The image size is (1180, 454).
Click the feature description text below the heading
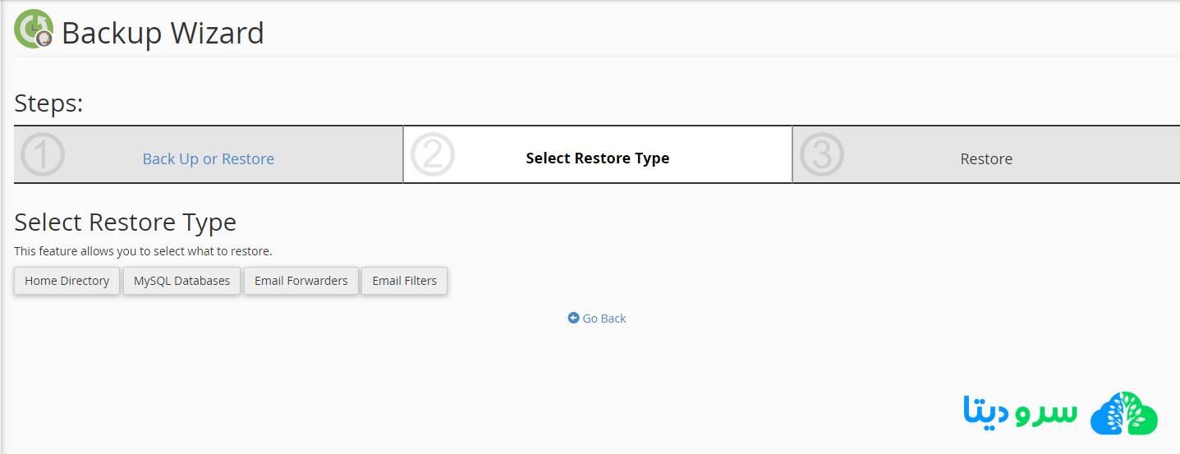pos(143,251)
